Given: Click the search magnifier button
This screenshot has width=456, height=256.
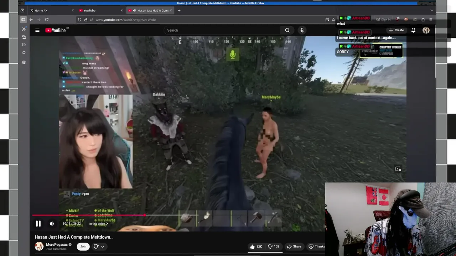Looking at the screenshot, I should click(287, 30).
